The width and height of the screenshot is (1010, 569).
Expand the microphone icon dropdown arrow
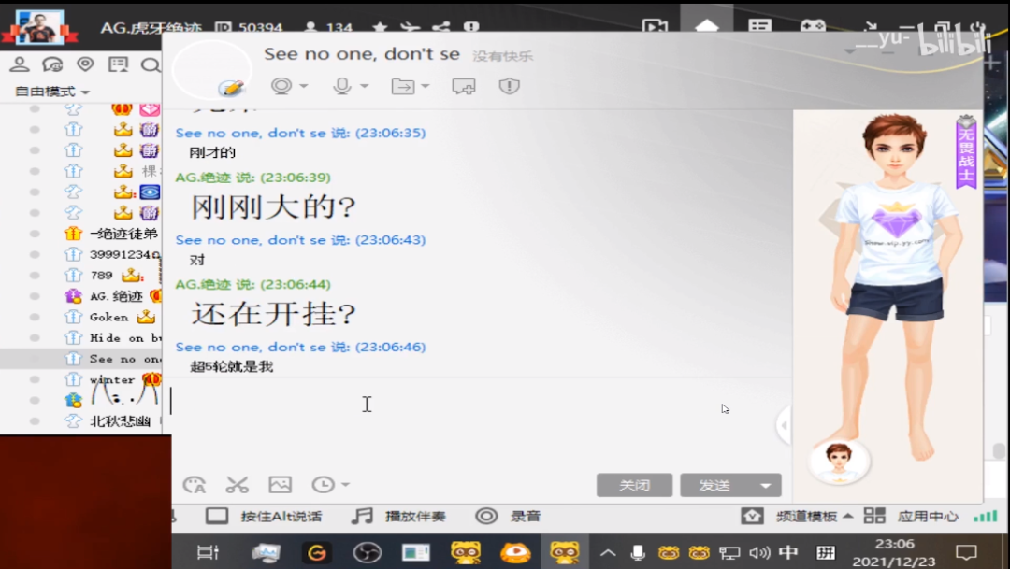(364, 86)
